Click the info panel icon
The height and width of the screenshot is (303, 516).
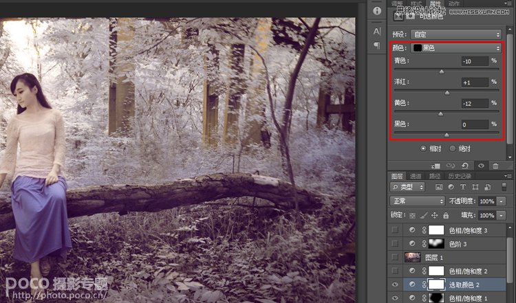376,11
